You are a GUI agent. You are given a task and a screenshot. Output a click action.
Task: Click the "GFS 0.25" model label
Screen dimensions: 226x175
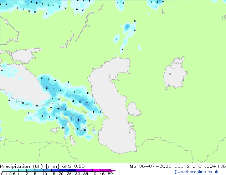[x=73, y=166]
